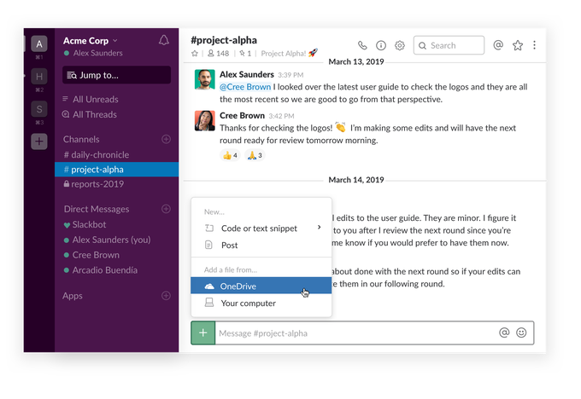This screenshot has height=399, width=581.
Task: Click the Message #project-alpha input field
Action: tap(355, 332)
